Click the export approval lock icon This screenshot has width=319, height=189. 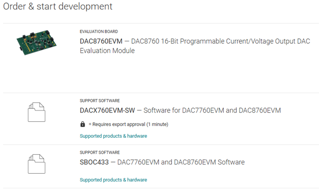coord(83,124)
